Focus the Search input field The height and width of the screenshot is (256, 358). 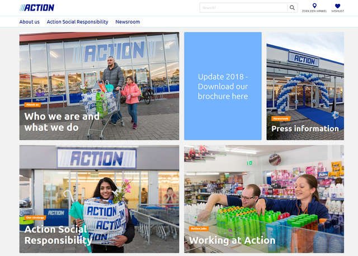point(243,8)
